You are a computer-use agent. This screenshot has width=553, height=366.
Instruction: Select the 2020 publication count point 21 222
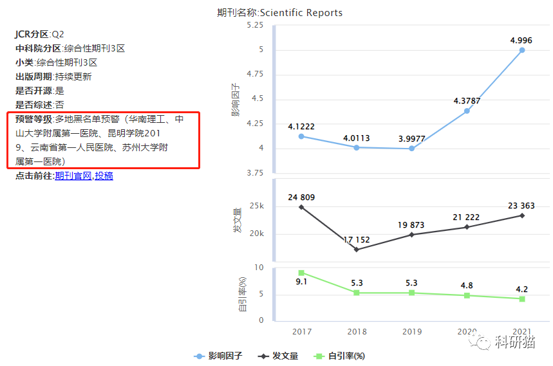click(x=467, y=227)
